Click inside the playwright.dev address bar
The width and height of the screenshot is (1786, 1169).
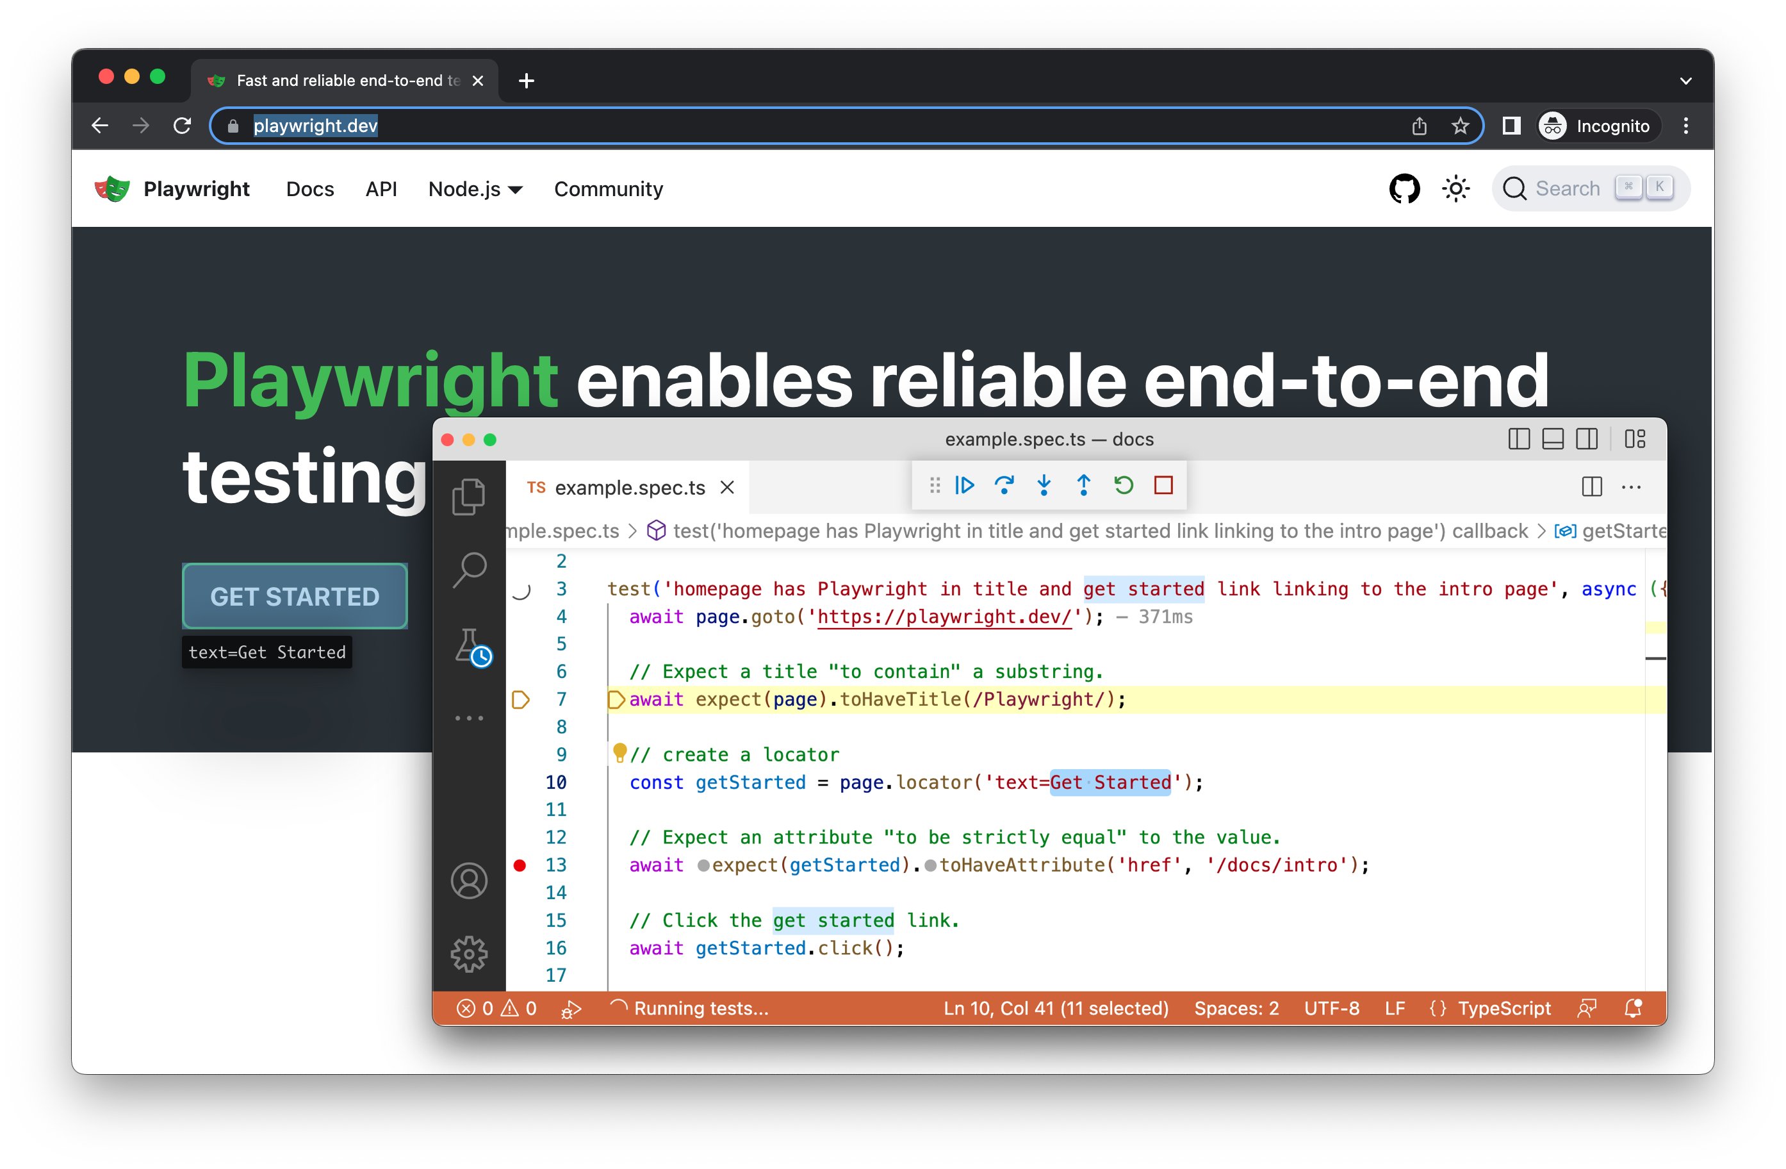point(525,126)
